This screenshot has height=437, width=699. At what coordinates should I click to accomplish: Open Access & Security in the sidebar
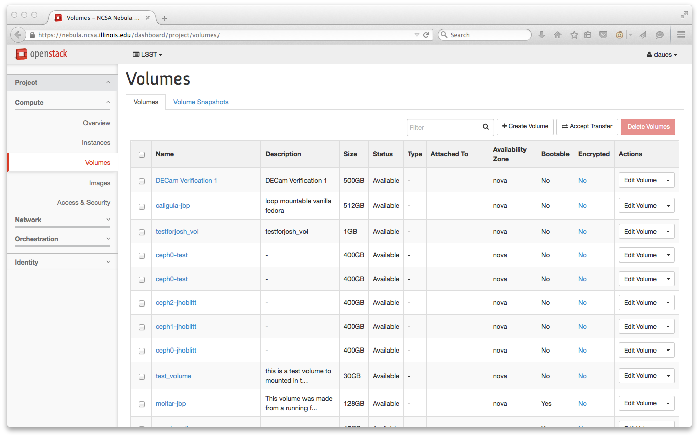pos(83,202)
